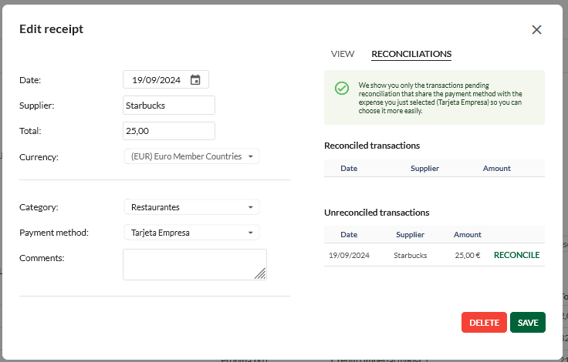
Task: Click the Date header in Reconciled transactions
Action: coord(349,169)
